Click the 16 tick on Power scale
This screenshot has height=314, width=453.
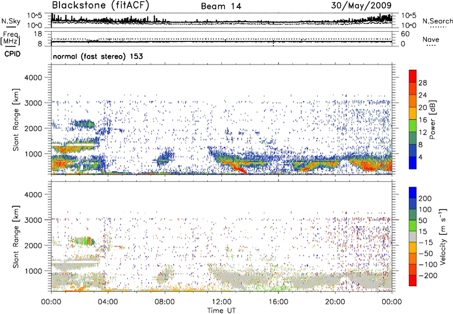pos(422,120)
